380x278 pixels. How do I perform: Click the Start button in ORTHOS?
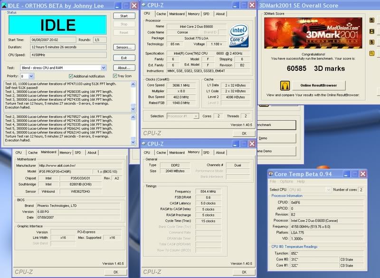tap(124, 16)
